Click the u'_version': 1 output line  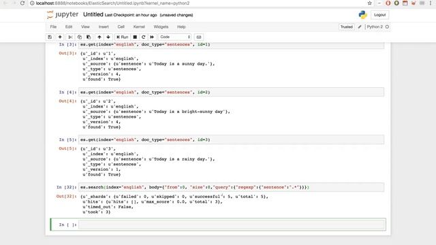[102, 169]
